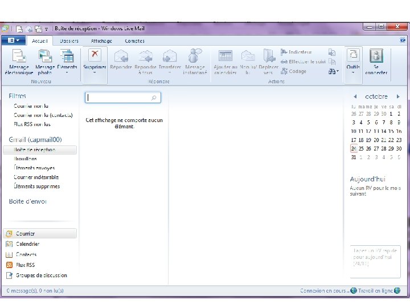Select October 31 in the calendar
Image resolution: width=410 pixels, height=308 pixels.
(354, 157)
